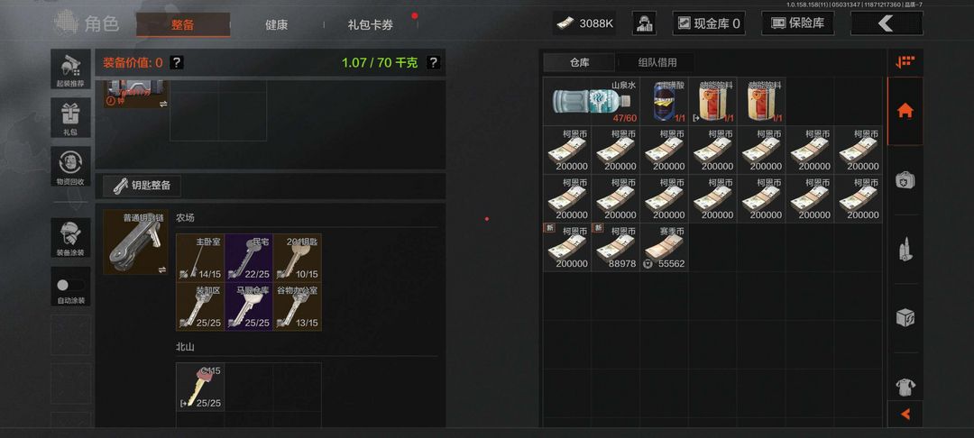The height and width of the screenshot is (438, 974).
Task: Open the 保险库 safe button
Action: click(797, 23)
